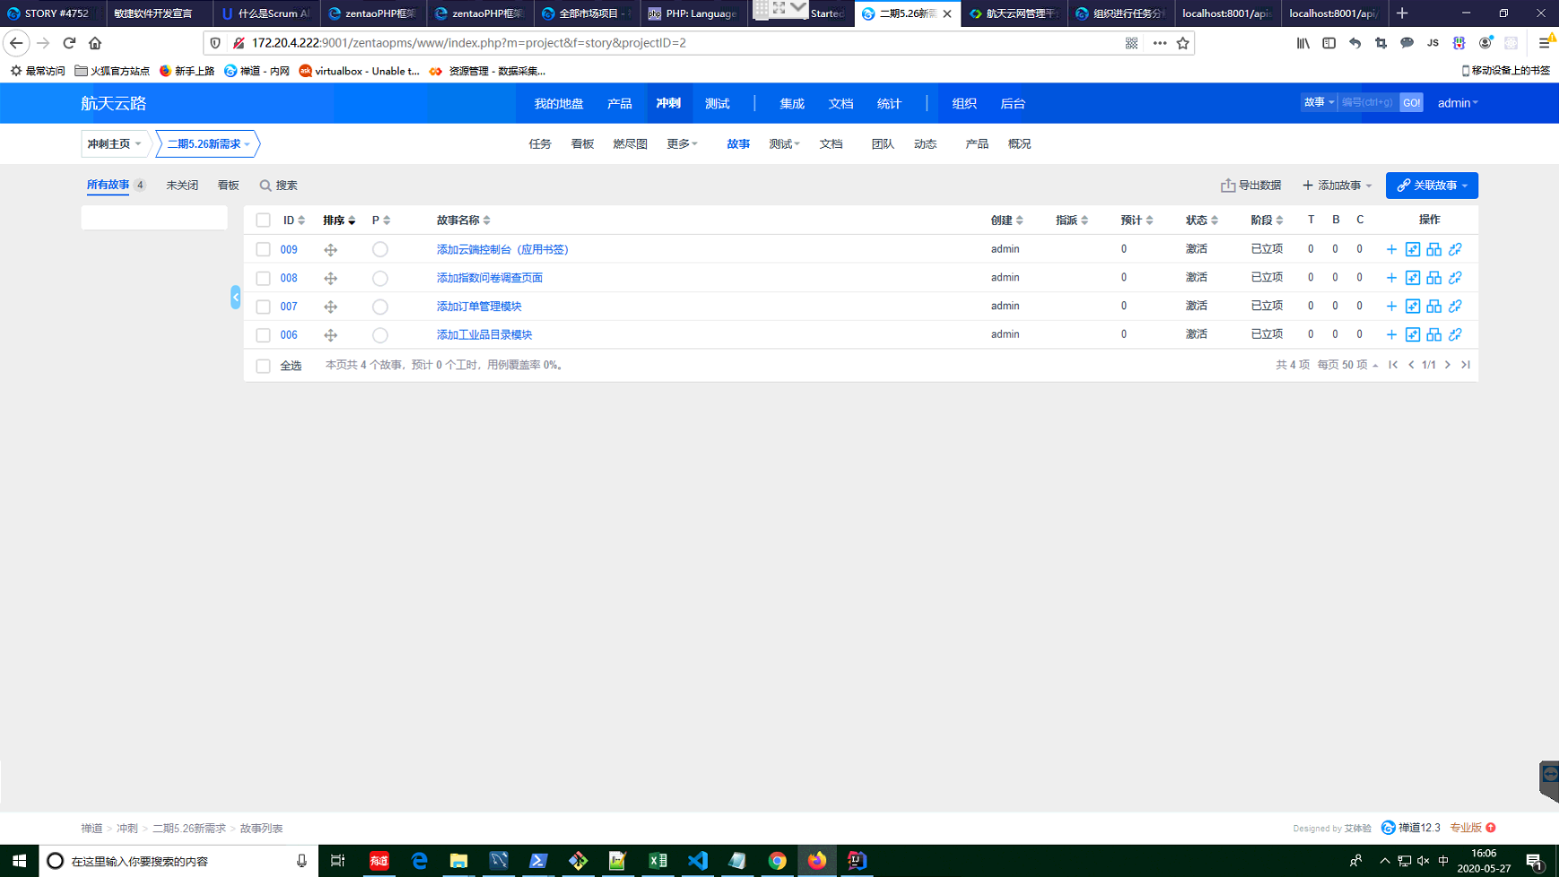Bookmark this page with the star icon
This screenshot has width=1559, height=877.
tap(1183, 43)
